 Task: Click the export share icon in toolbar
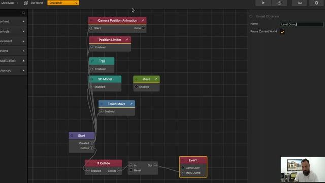(279, 3)
